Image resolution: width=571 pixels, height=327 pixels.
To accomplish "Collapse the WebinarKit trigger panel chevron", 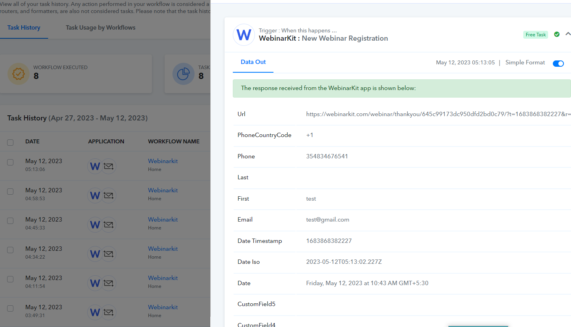I will tap(568, 34).
